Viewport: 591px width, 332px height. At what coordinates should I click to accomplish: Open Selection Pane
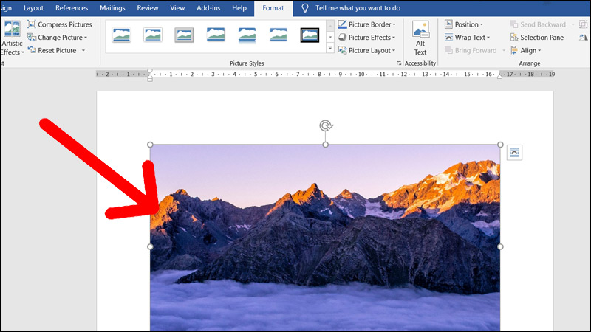pyautogui.click(x=537, y=38)
